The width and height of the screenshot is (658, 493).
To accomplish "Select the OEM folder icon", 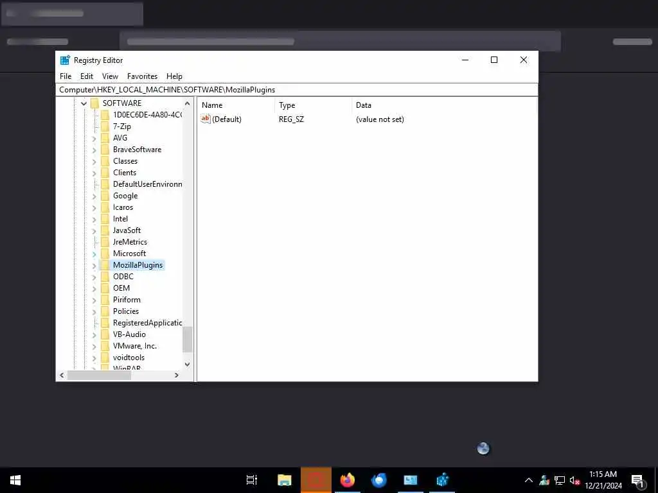I will [x=105, y=288].
